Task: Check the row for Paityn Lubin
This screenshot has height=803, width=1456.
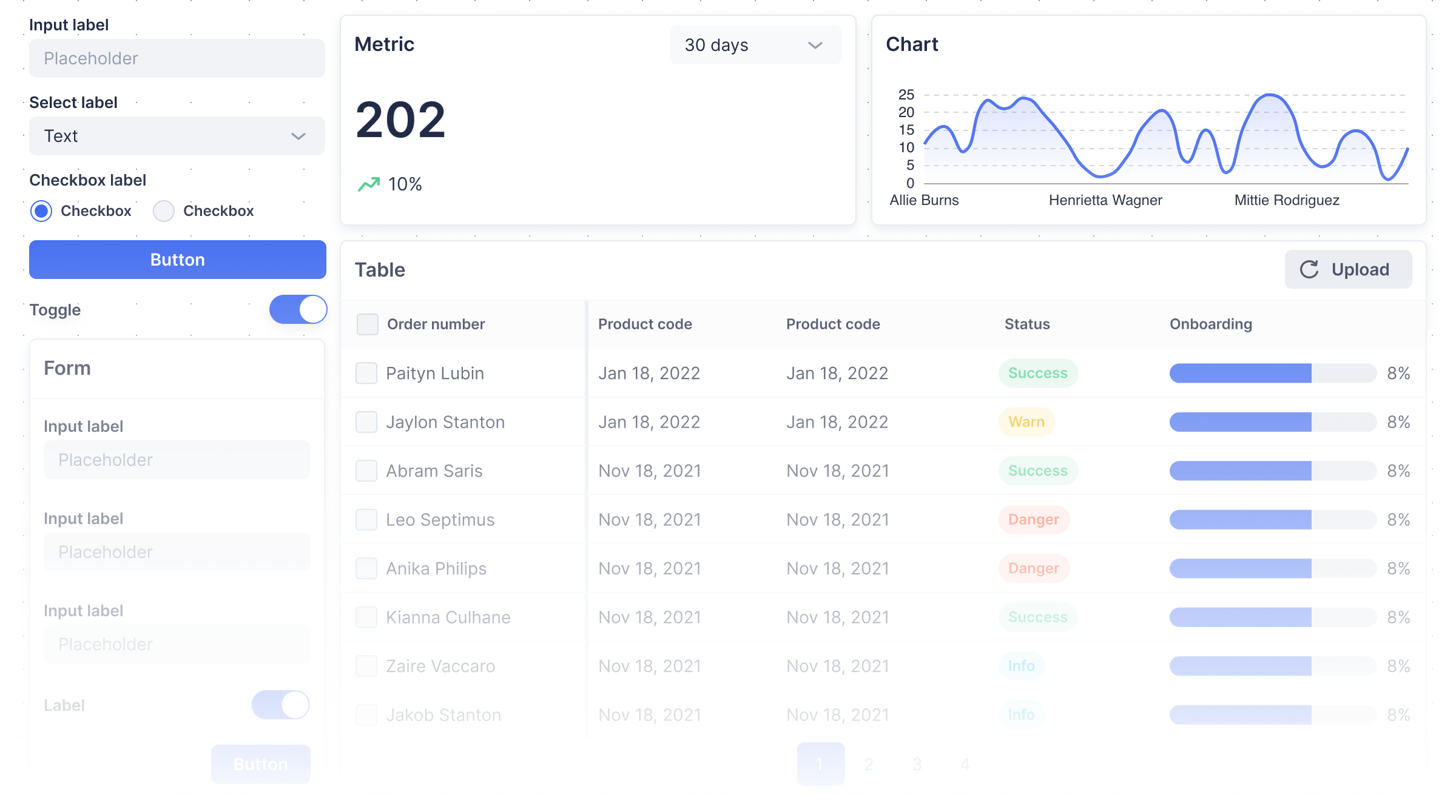Action: 366,373
